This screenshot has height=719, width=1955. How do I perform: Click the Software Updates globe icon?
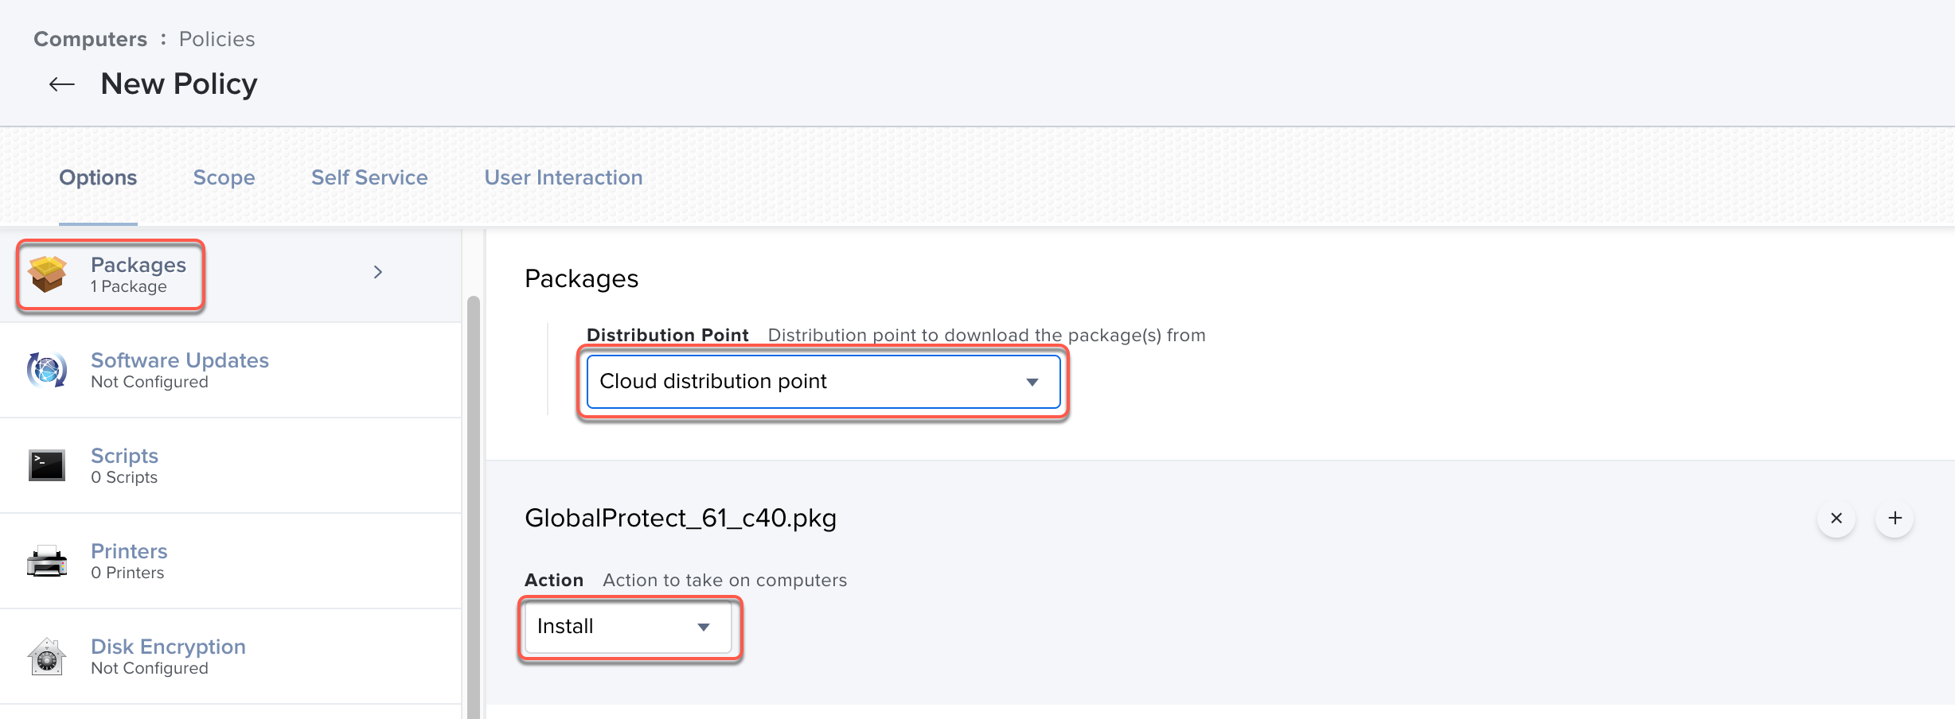(x=47, y=370)
